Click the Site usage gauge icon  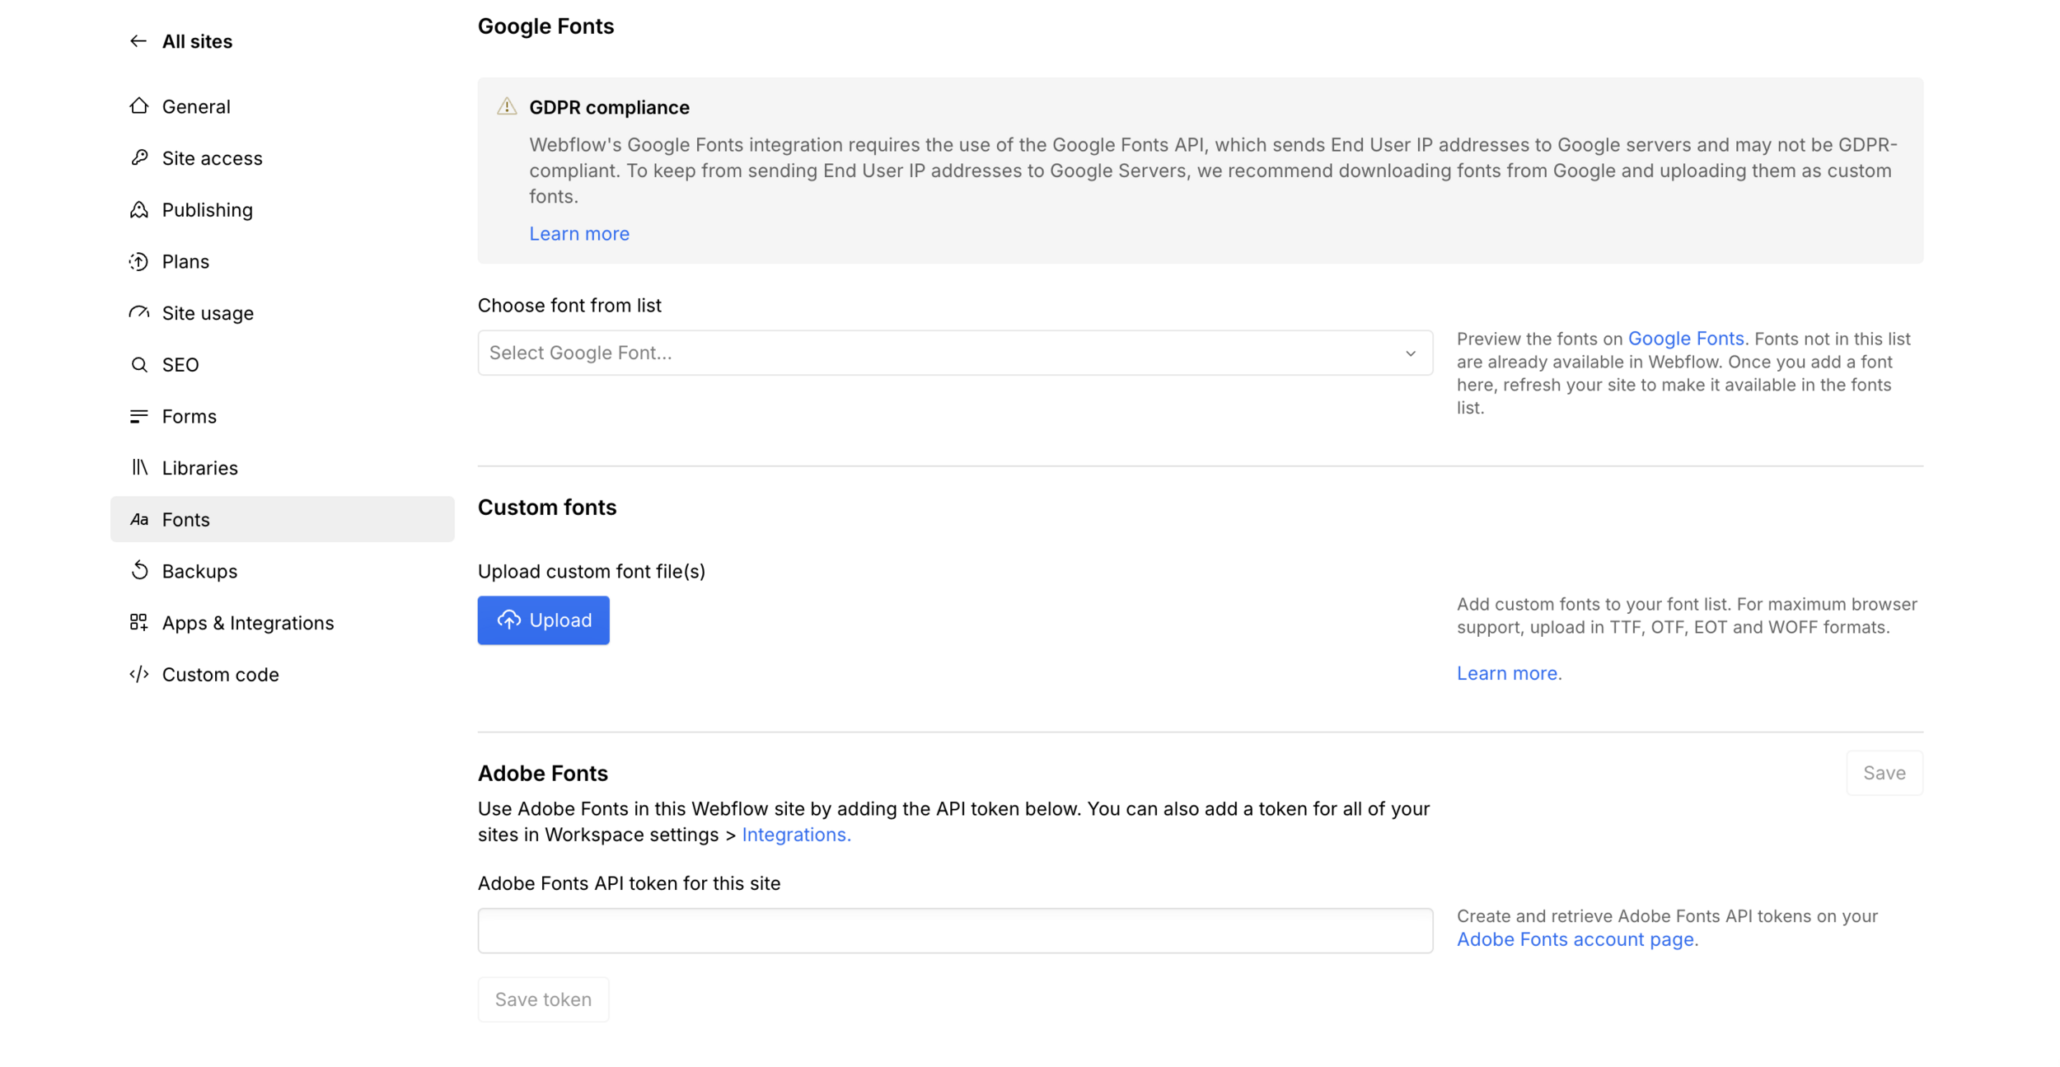tap(139, 313)
